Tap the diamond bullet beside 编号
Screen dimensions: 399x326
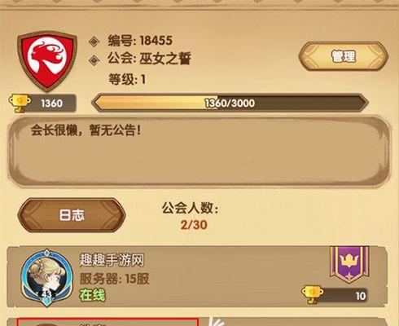pyautogui.click(x=94, y=42)
